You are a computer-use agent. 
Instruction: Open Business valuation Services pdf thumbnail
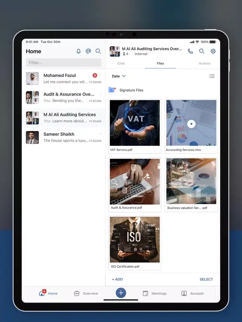tap(191, 181)
